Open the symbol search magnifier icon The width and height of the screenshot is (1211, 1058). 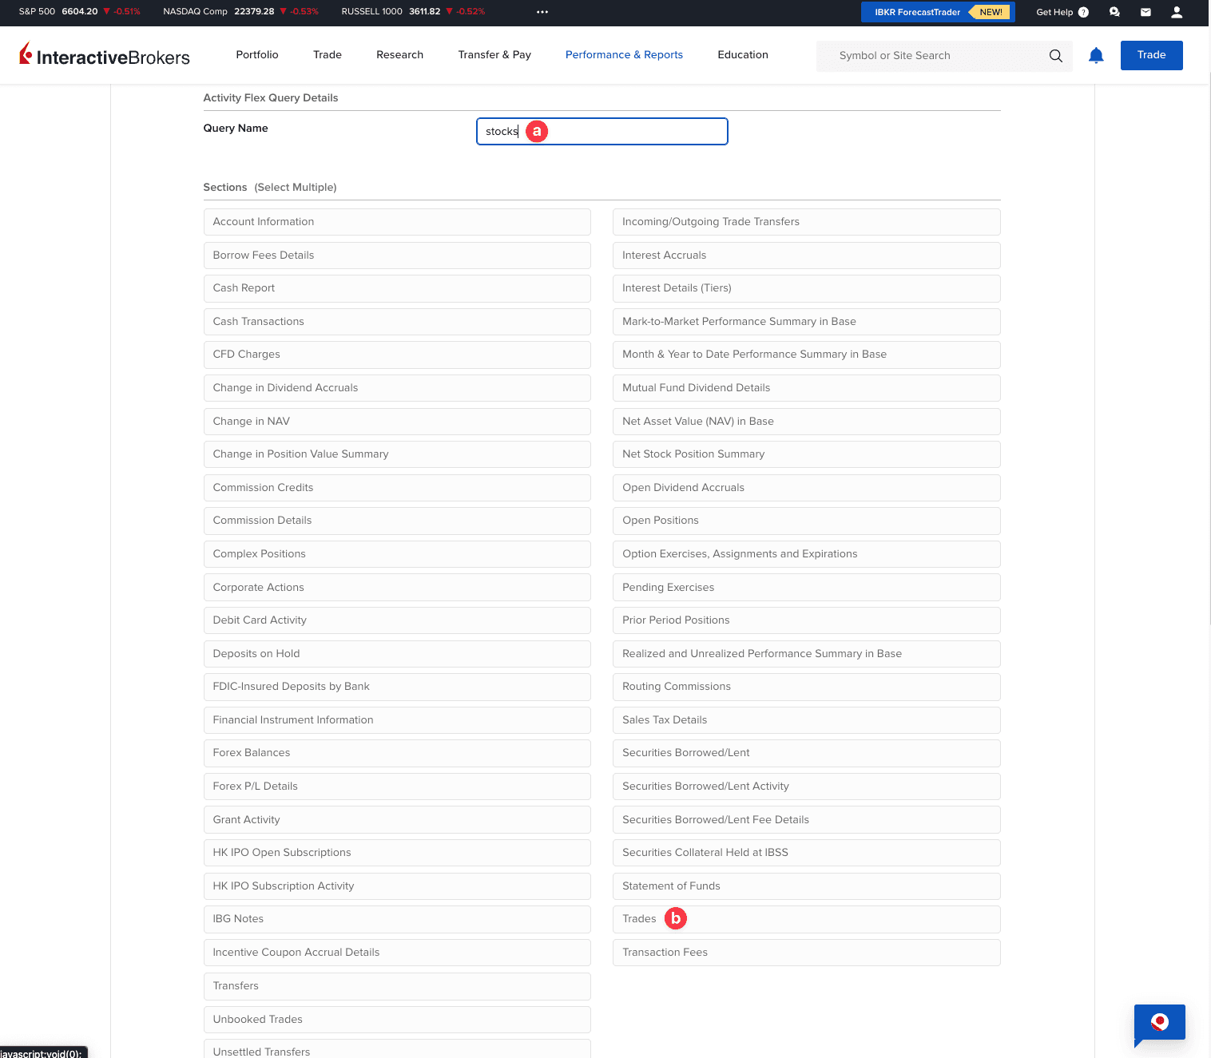click(x=1055, y=56)
